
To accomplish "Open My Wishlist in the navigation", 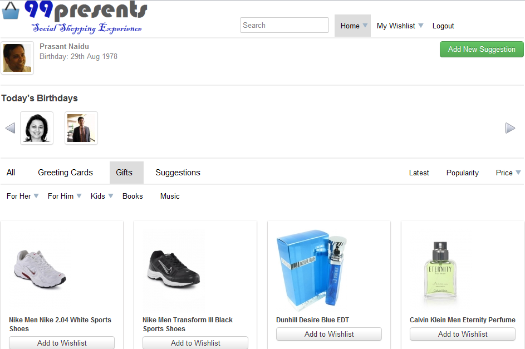I will [396, 26].
